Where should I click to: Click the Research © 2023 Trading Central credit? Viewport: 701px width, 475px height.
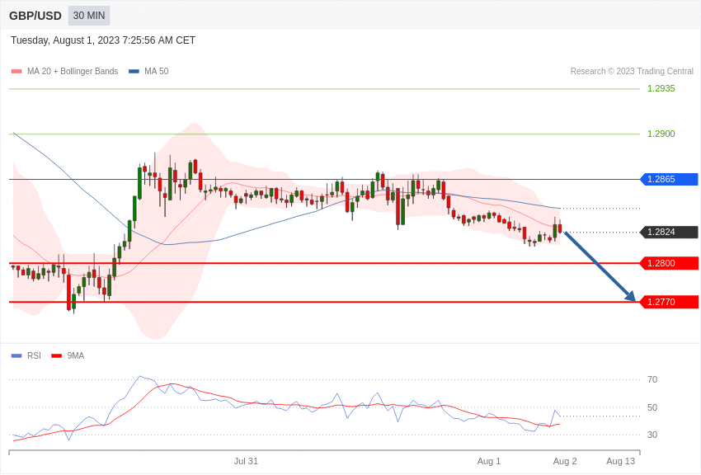click(x=632, y=72)
